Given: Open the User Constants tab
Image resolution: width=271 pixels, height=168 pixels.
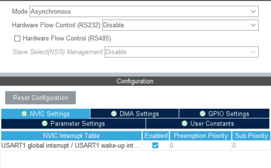Looking at the screenshot, I should coord(208,124).
